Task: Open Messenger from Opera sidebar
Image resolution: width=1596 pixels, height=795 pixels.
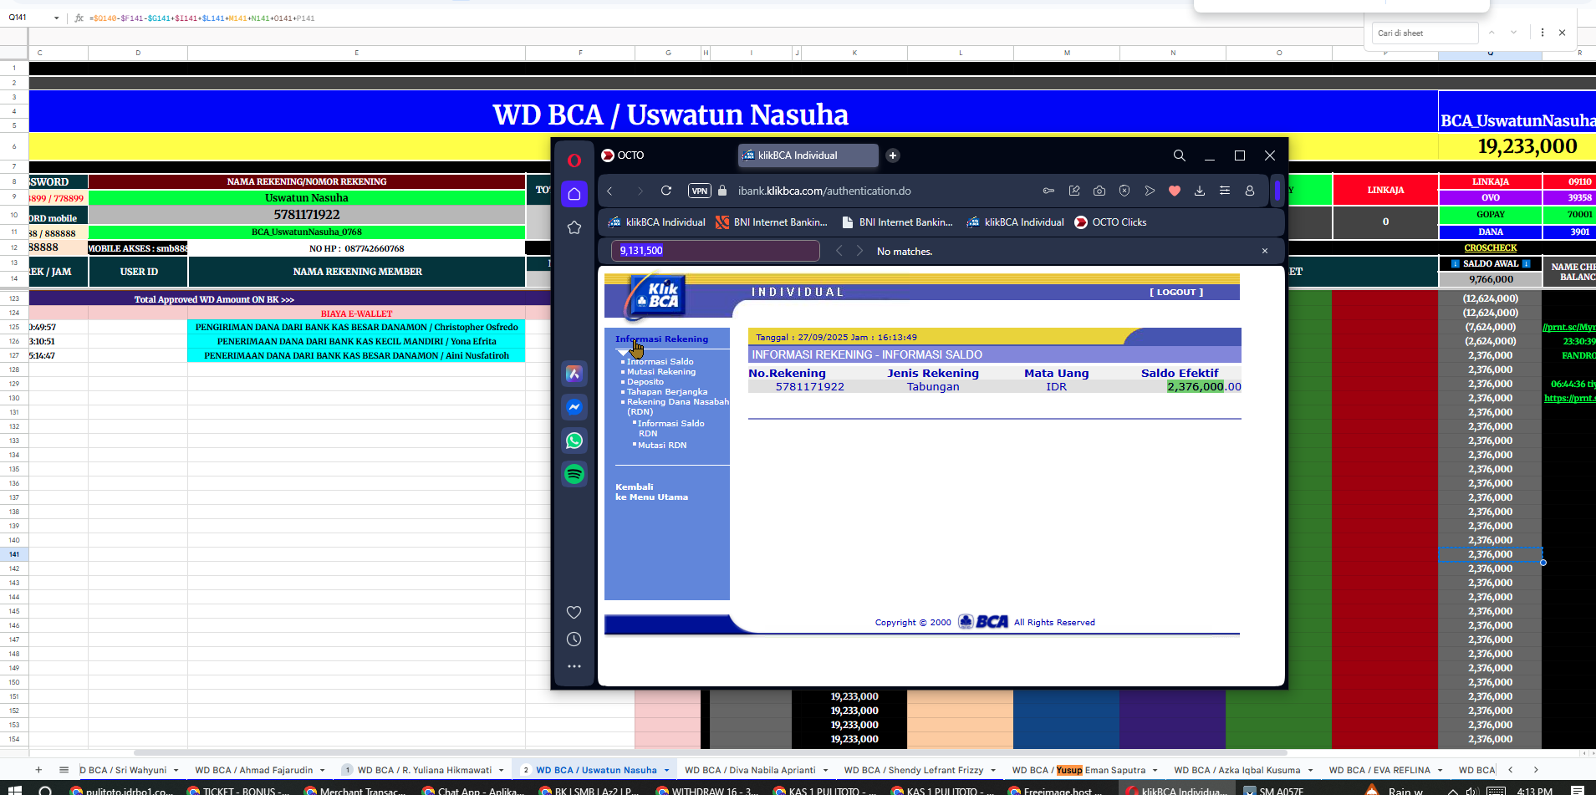Action: 574,407
